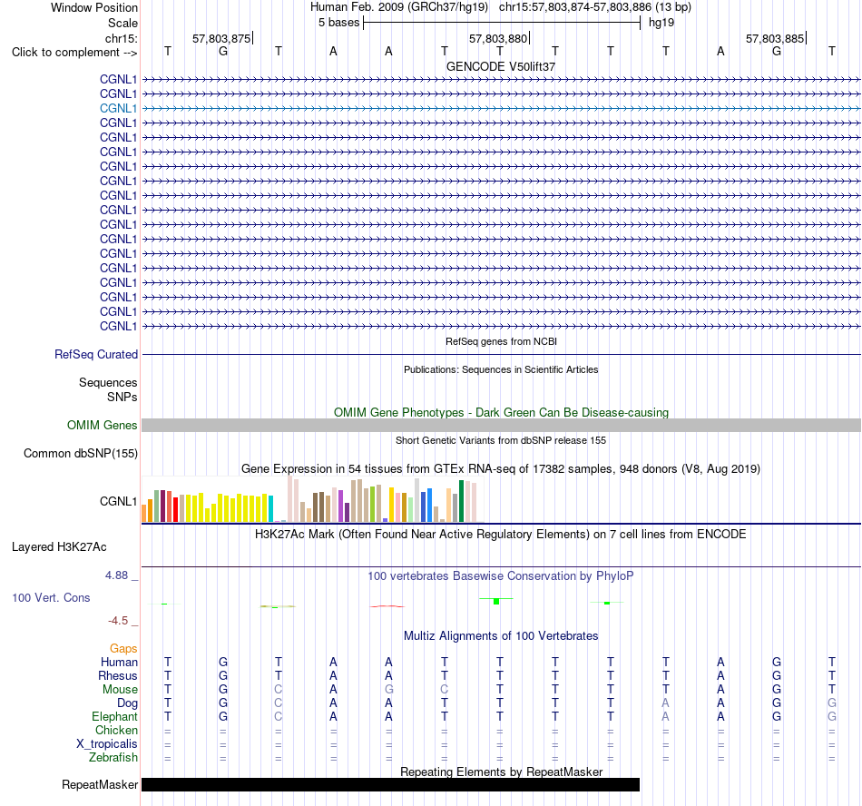Click the black RepeatMasker element bar
The width and height of the screenshot is (862, 806).
(x=390, y=784)
